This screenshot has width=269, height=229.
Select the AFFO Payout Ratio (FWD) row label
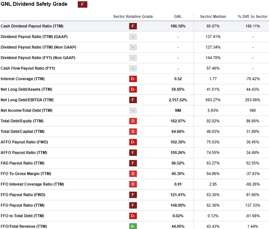click(24, 142)
